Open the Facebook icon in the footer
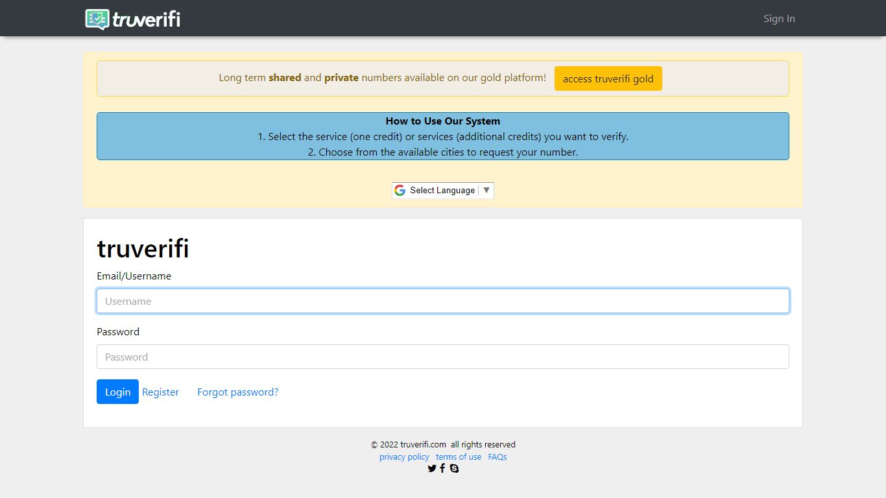This screenshot has width=886, height=498. point(442,468)
